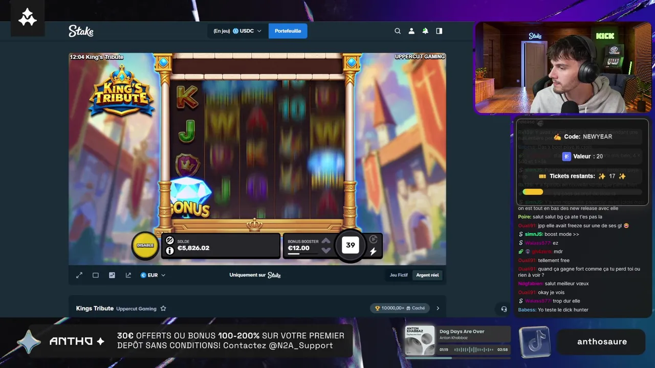This screenshot has height=368, width=655.
Task: Switch to Argent réel mode
Action: coord(427,275)
